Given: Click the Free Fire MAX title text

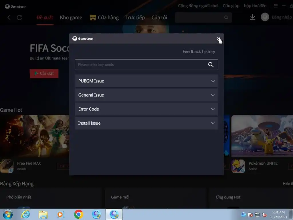Looking at the screenshot, I should pos(29,163).
